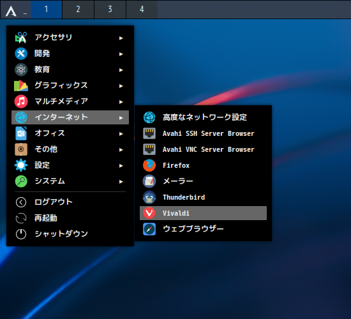Click the ウェブブラウザー compass icon
The width and height of the screenshot is (351, 319).
tap(149, 229)
